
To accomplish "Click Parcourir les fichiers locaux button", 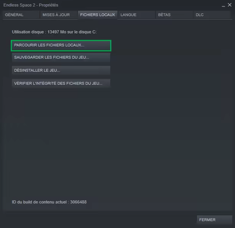I will (61, 45).
